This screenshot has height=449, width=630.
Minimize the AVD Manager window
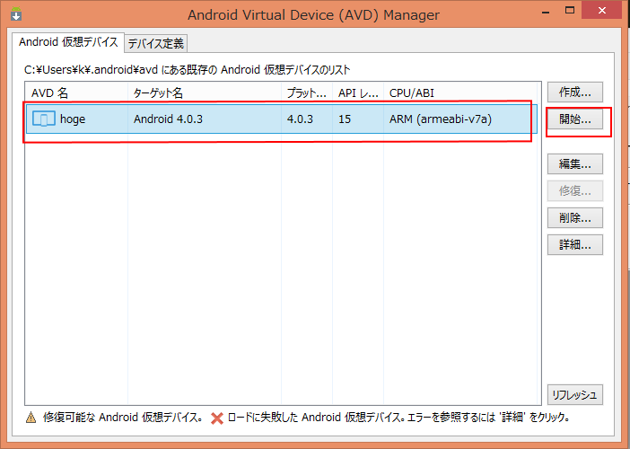coord(546,12)
